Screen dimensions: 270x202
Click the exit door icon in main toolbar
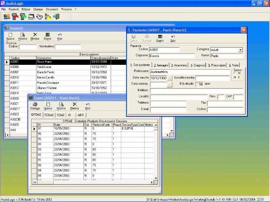56,17
